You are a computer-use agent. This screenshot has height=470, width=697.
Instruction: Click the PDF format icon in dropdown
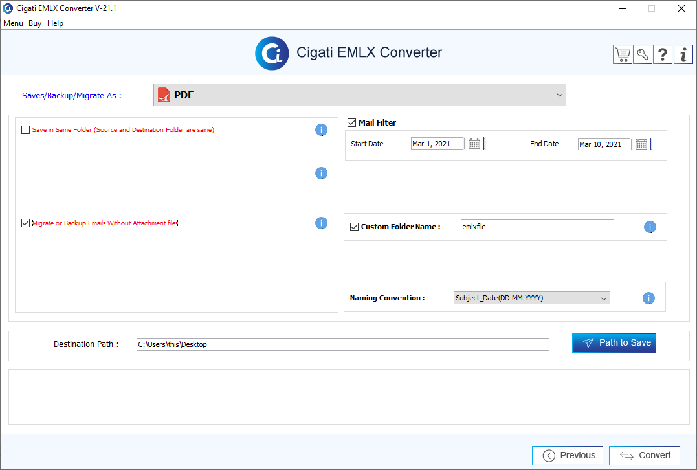click(164, 95)
